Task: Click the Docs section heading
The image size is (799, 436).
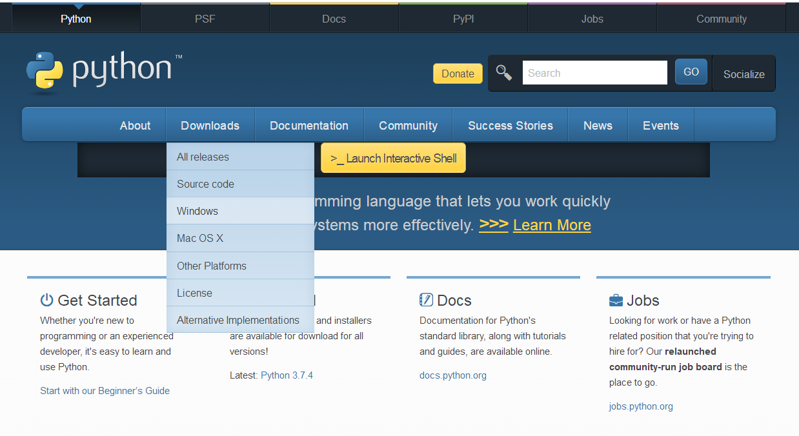Action: 454,301
